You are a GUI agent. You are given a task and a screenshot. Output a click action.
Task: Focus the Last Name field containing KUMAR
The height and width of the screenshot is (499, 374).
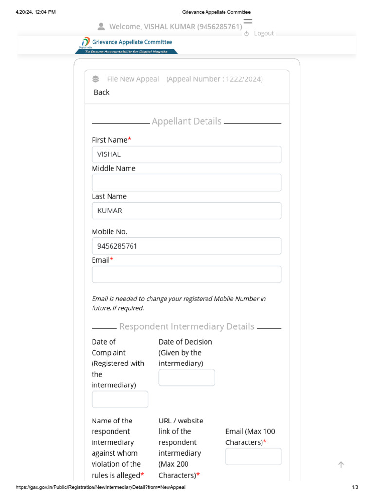click(187, 211)
